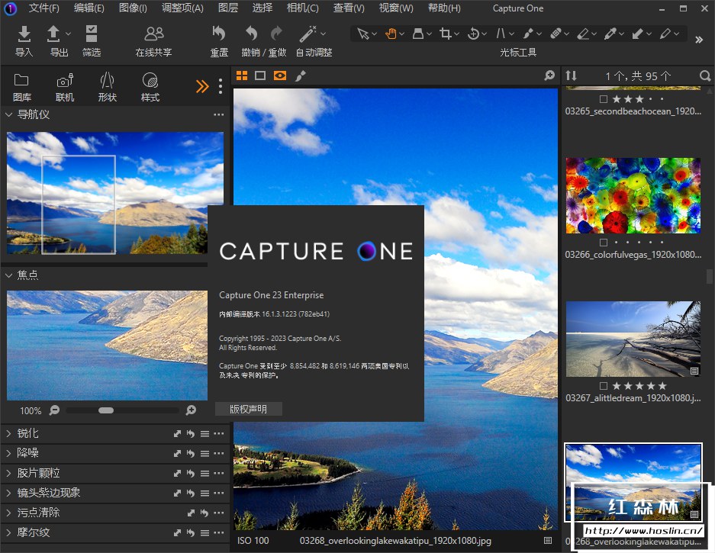Open the Layer (图层) menu

click(227, 8)
